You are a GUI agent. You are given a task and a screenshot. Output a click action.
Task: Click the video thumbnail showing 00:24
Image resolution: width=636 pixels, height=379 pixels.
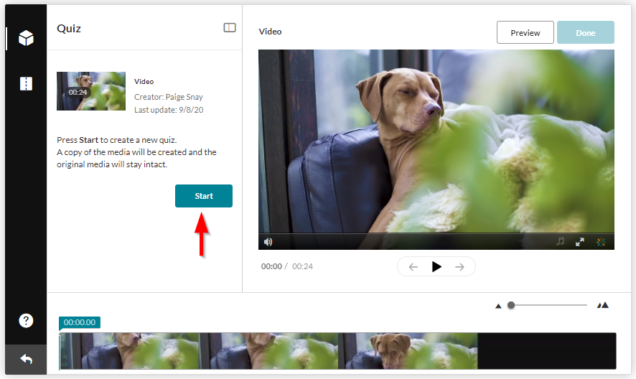pos(91,91)
